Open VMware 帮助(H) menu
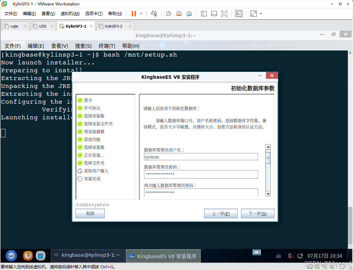This screenshot has width=353, height=270. tap(115, 14)
